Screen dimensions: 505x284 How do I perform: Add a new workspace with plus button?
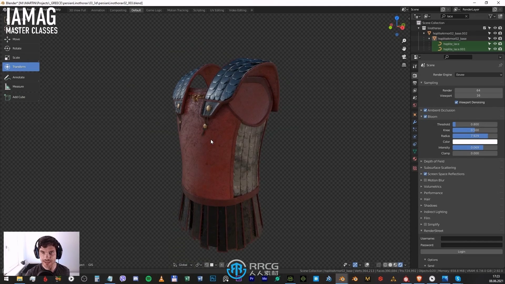pos(252,10)
